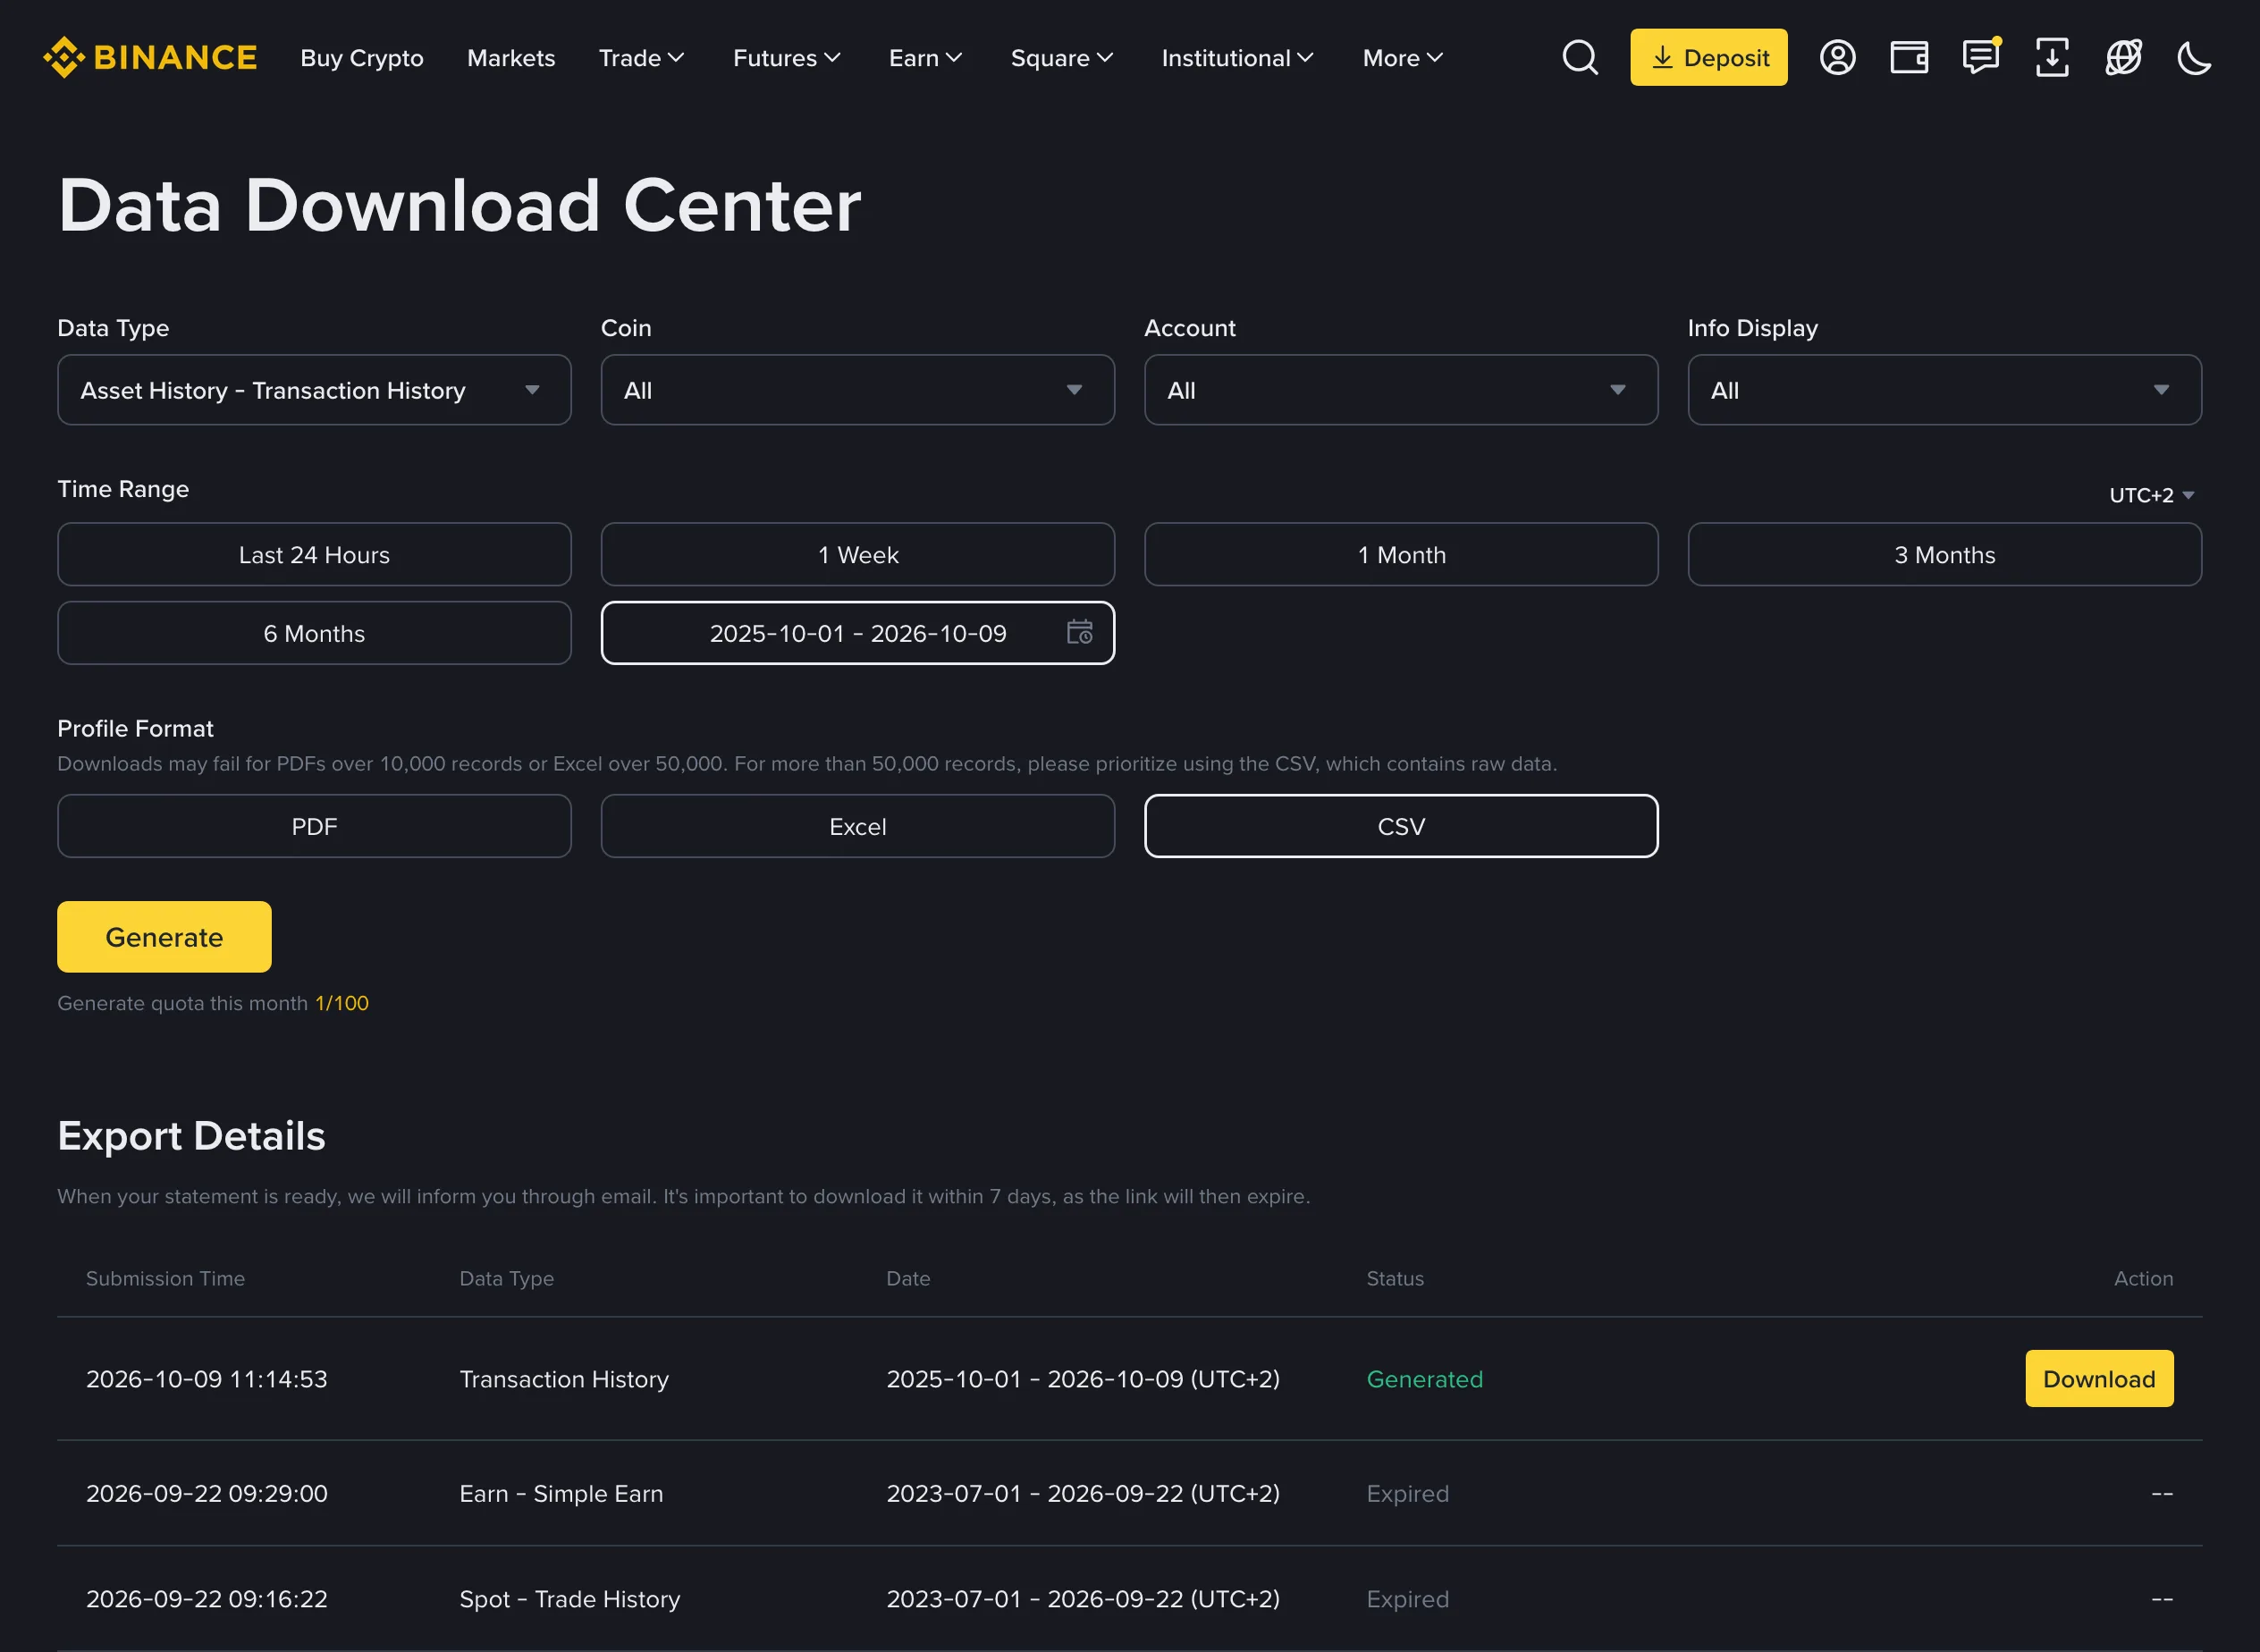This screenshot has height=1652, width=2260.
Task: Open the Data Type dropdown
Action: click(314, 390)
